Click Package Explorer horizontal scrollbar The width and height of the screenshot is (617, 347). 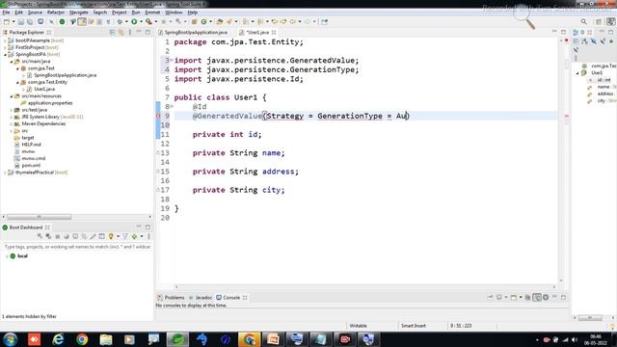40,217
